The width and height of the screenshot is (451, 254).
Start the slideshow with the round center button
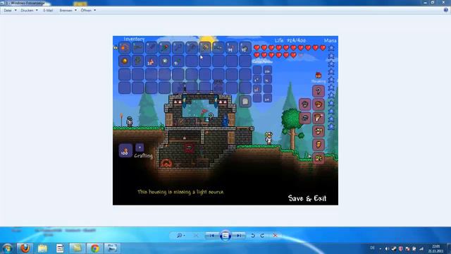(x=225, y=235)
